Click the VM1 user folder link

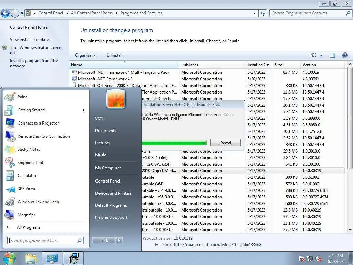[99, 119]
